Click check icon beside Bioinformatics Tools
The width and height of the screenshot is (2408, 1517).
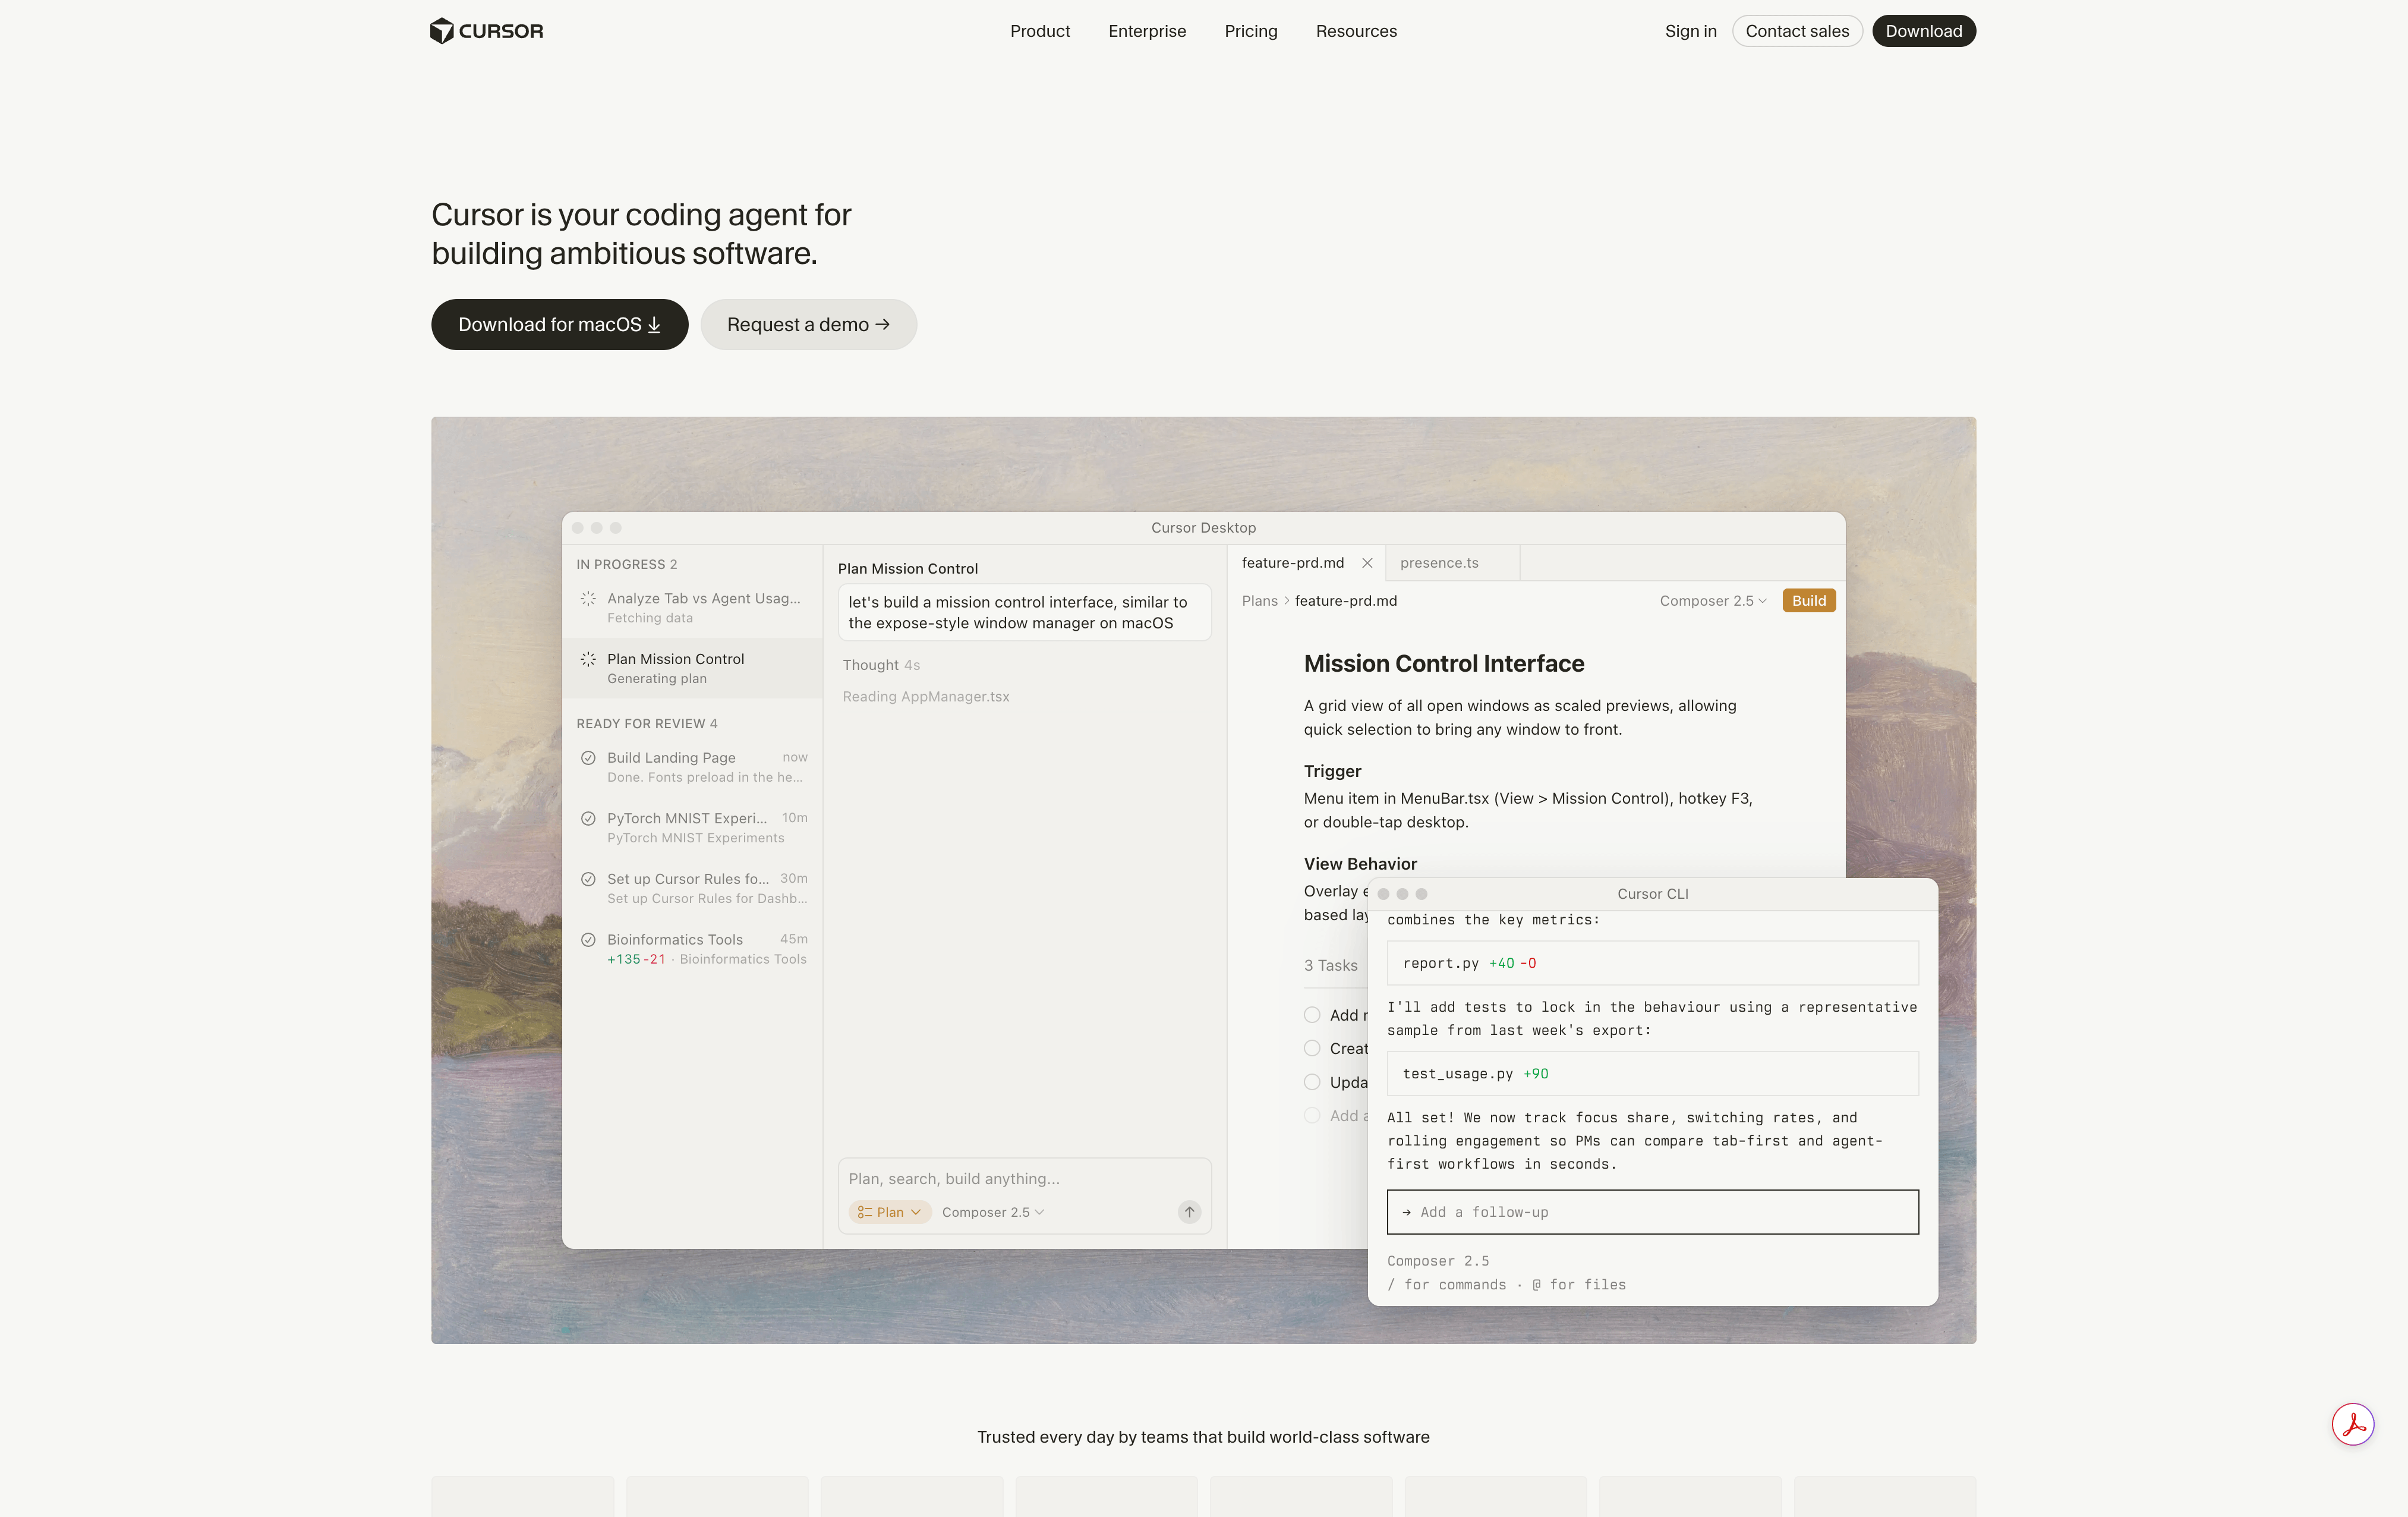pyautogui.click(x=588, y=940)
